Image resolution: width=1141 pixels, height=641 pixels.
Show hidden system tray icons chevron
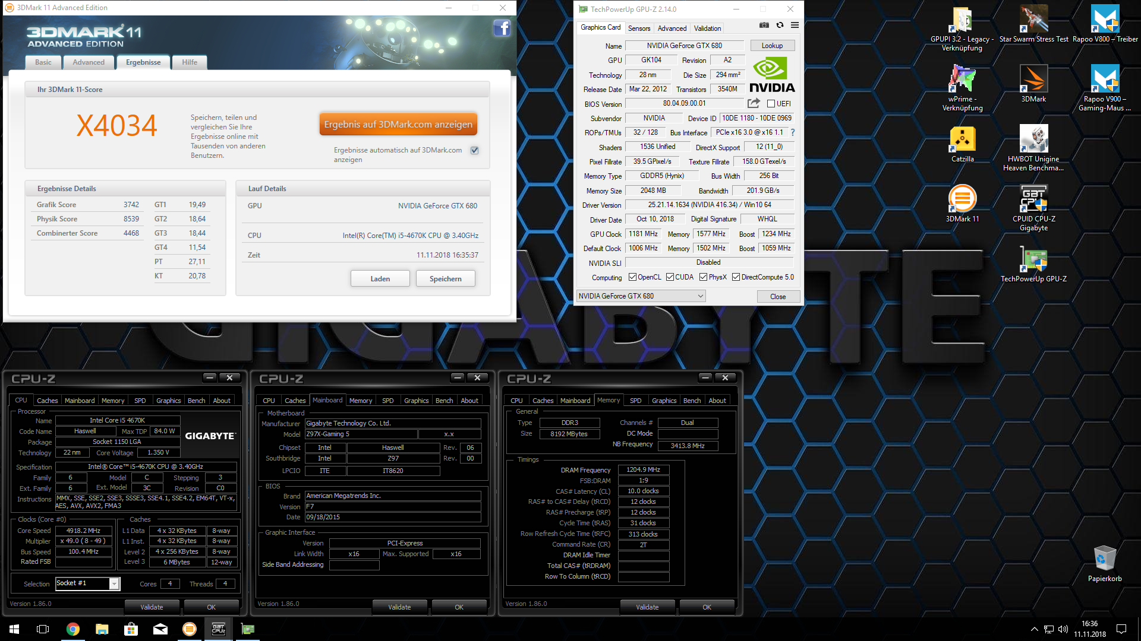[1034, 629]
